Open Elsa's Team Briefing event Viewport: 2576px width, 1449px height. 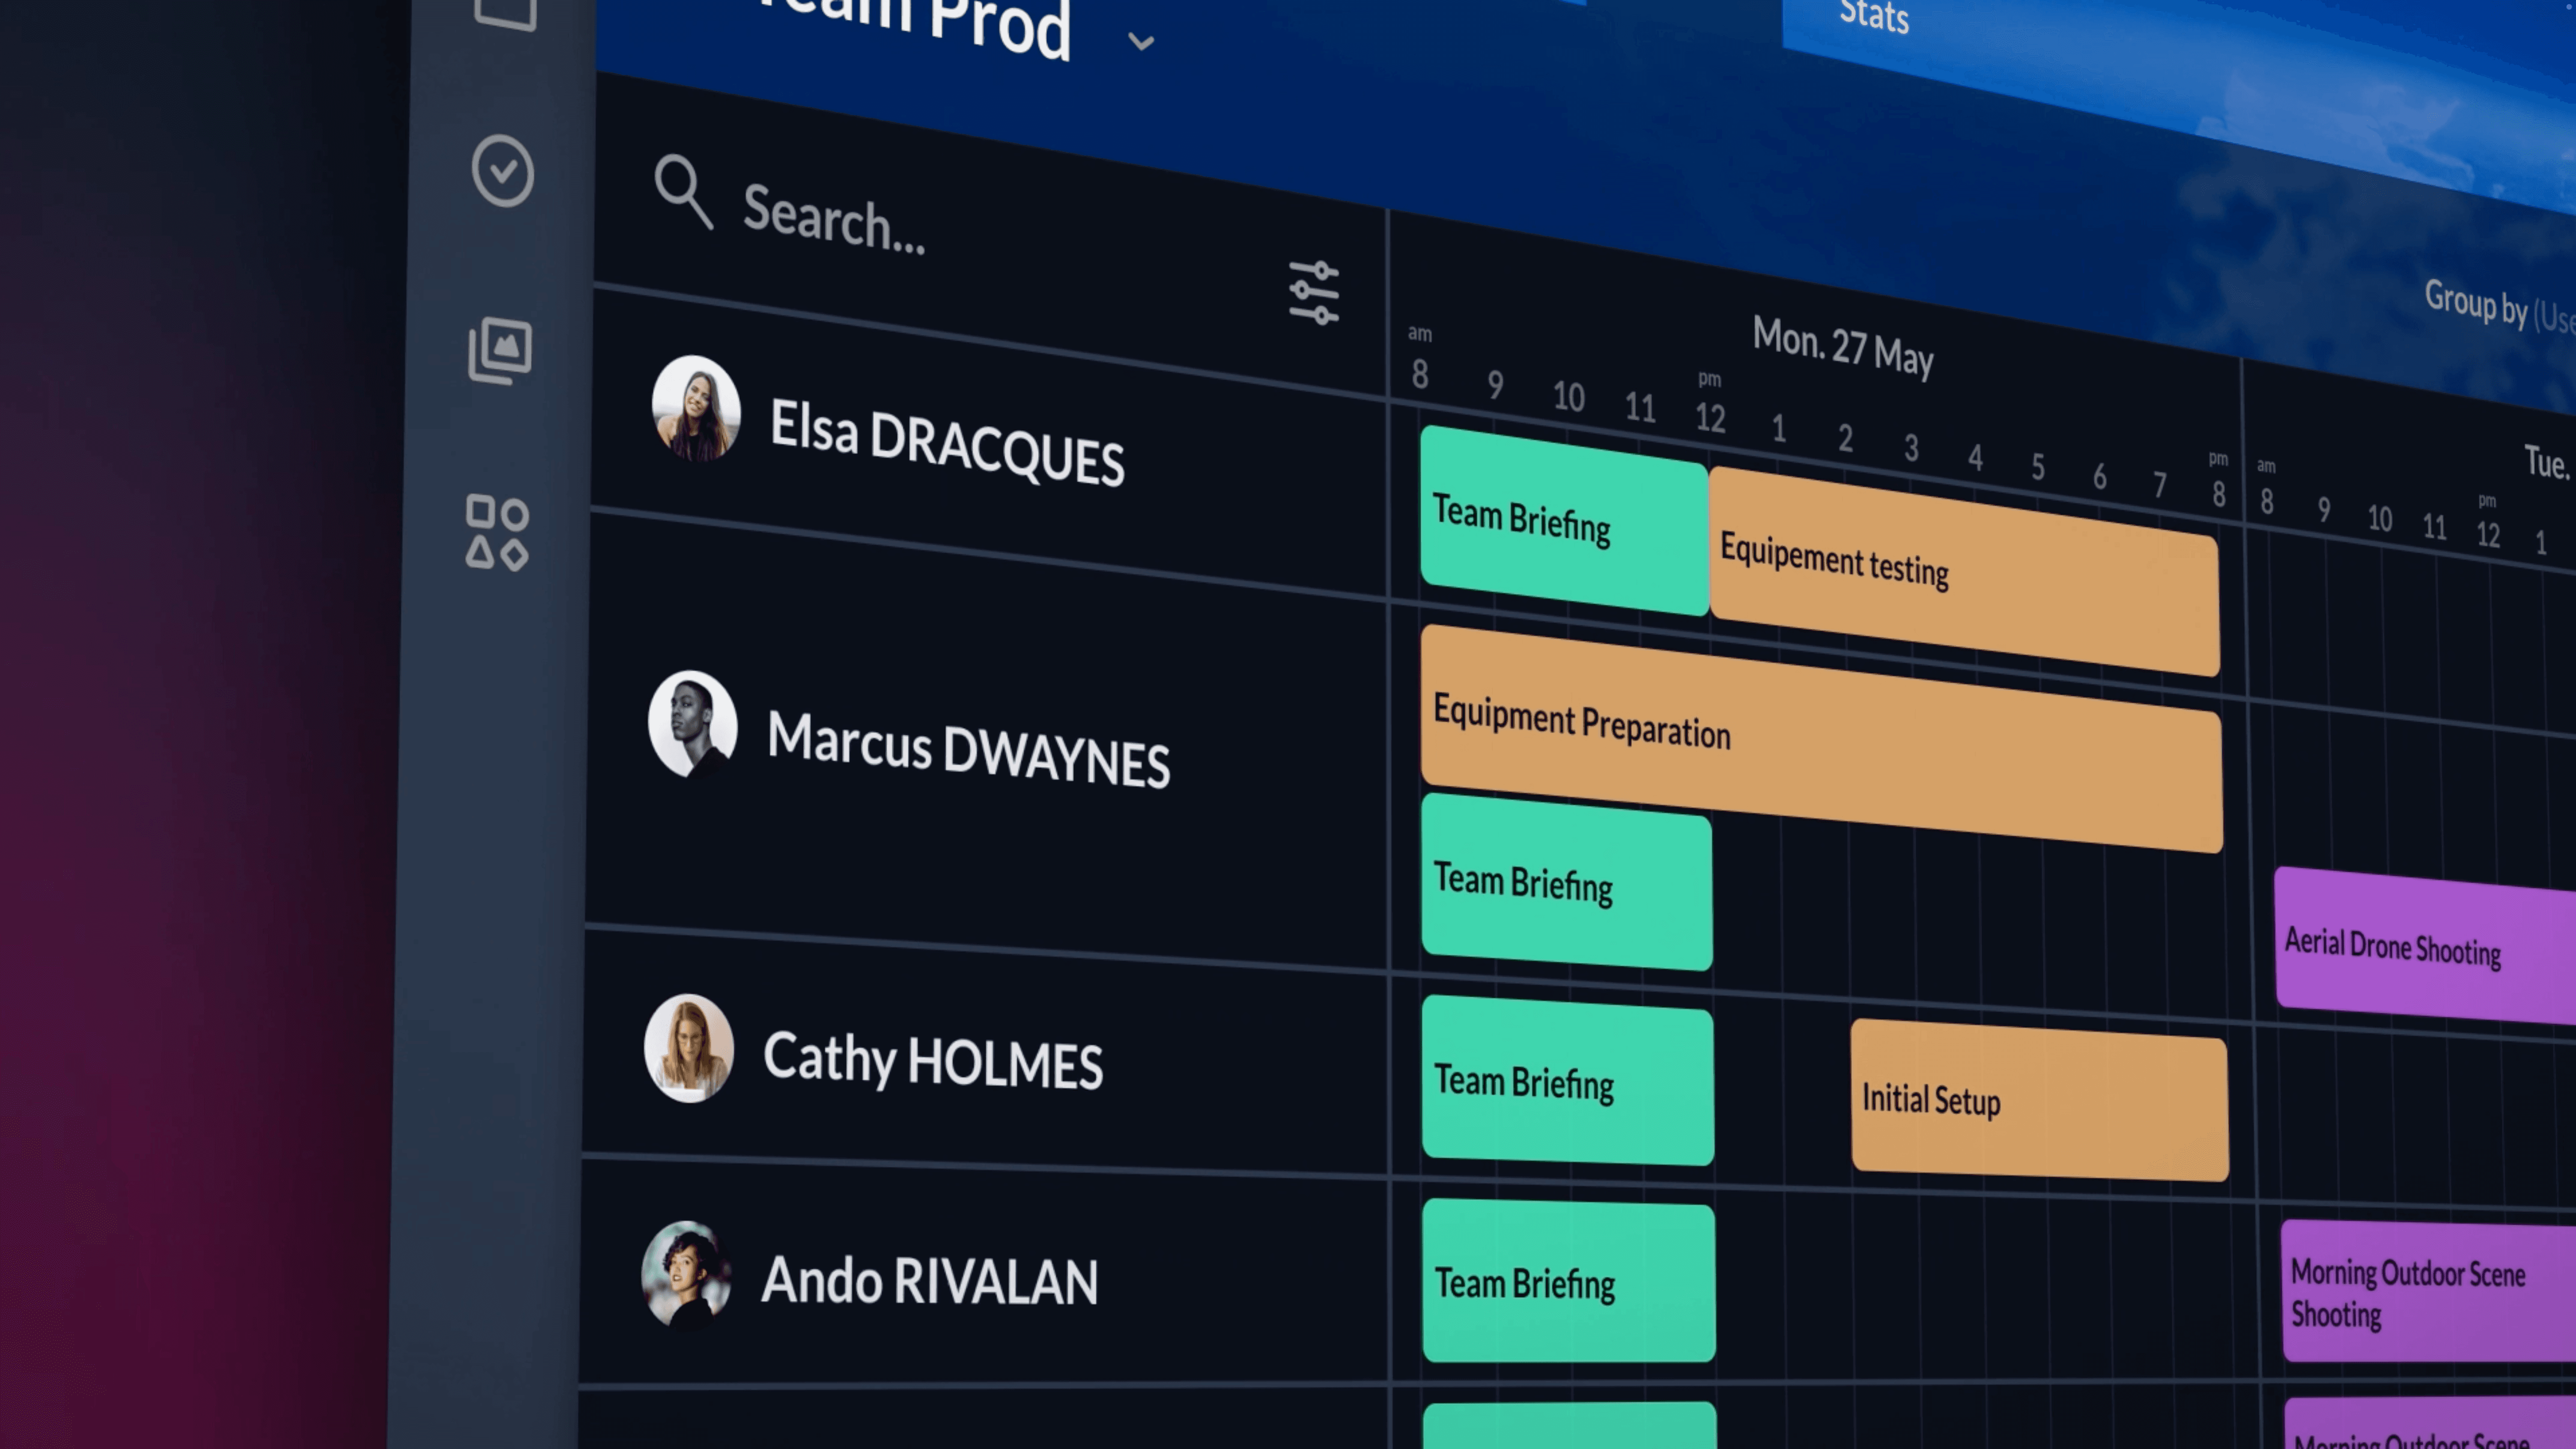coord(1564,520)
